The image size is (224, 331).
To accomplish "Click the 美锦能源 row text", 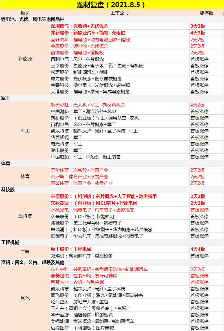I will (x=92, y=321).
